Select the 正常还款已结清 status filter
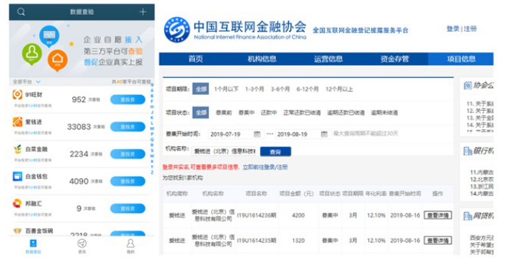Viewport: 522px width, 265px height. [302, 113]
